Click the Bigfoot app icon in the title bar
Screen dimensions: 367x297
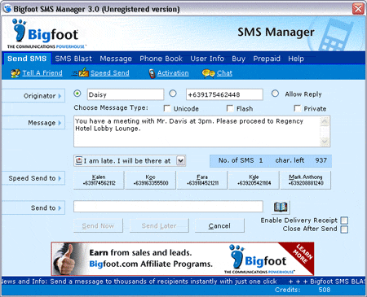7,9
